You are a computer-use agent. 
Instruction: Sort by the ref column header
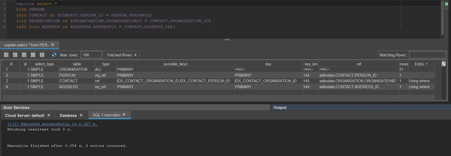point(359,64)
